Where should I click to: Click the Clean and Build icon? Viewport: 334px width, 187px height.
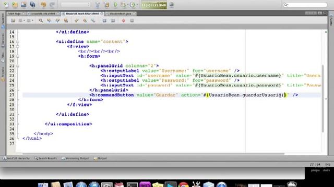pyautogui.click(x=106, y=5)
